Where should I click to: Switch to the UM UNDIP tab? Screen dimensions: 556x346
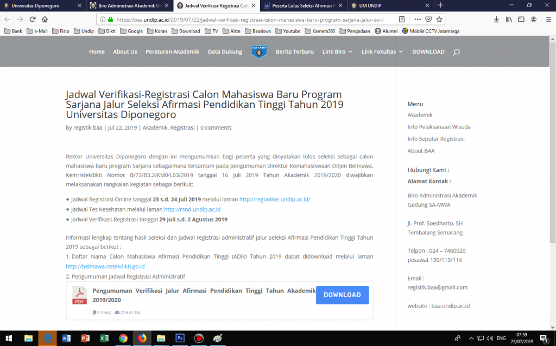click(x=388, y=5)
